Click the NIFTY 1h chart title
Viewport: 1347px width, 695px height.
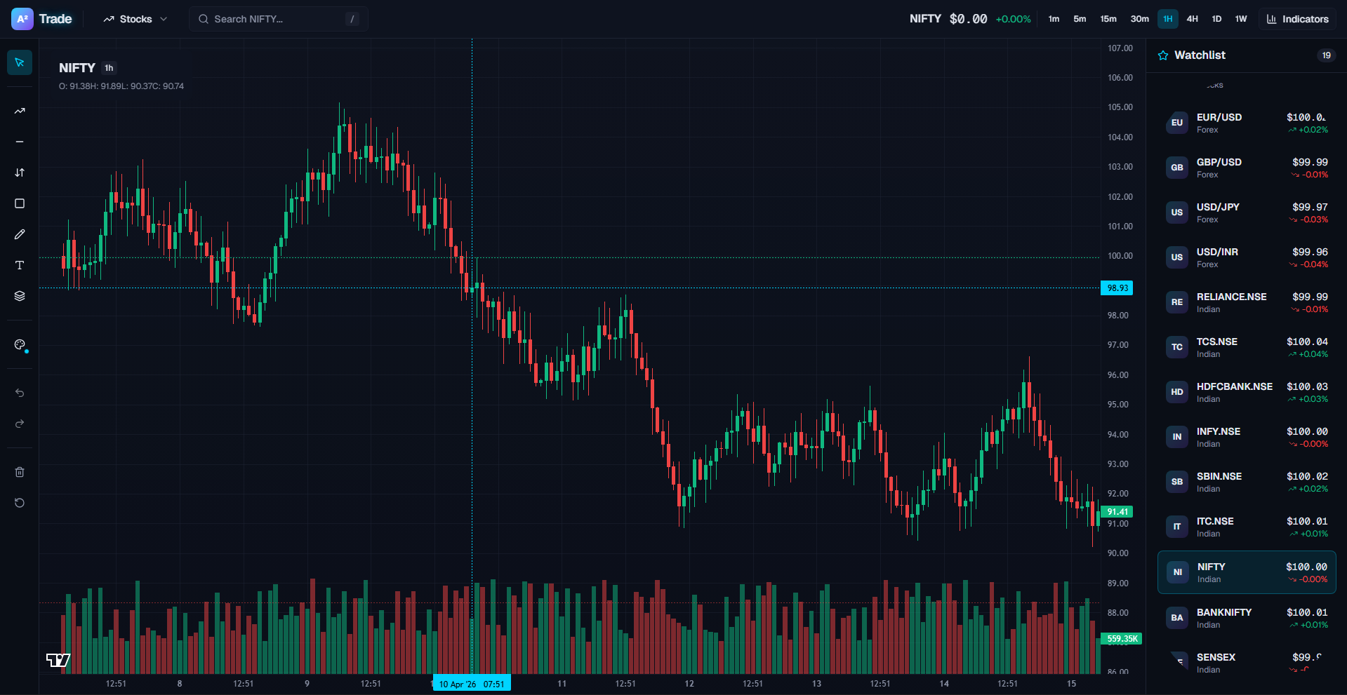click(86, 68)
